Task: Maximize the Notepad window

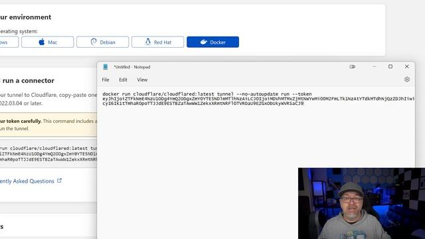Action: click(390, 66)
